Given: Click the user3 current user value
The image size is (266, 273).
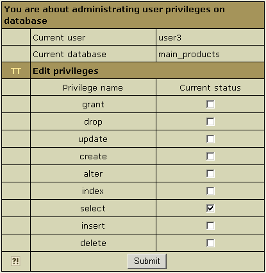Looking at the screenshot, I should (170, 38).
